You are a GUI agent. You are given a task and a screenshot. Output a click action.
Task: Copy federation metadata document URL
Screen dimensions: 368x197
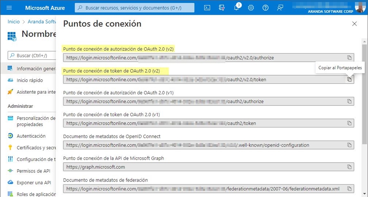pos(350,188)
